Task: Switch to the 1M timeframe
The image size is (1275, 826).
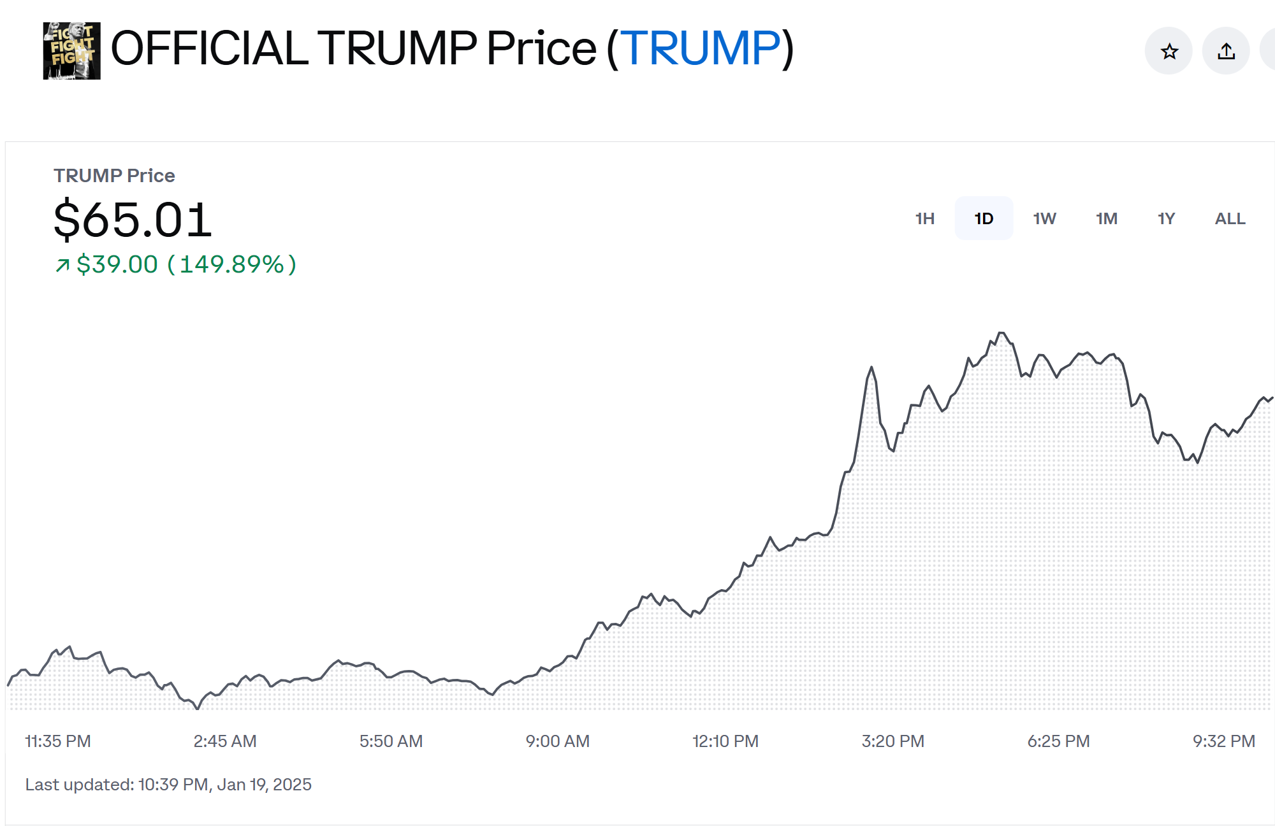Action: pyautogui.click(x=1106, y=218)
